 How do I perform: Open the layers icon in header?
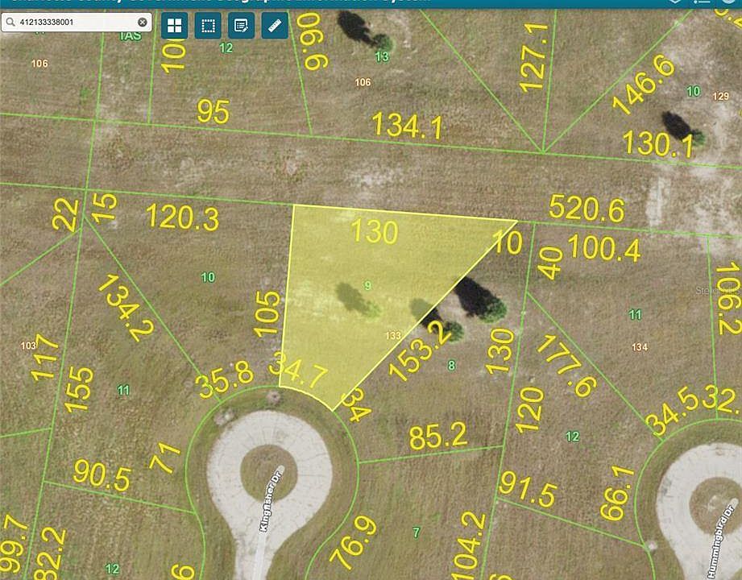[675, 2]
